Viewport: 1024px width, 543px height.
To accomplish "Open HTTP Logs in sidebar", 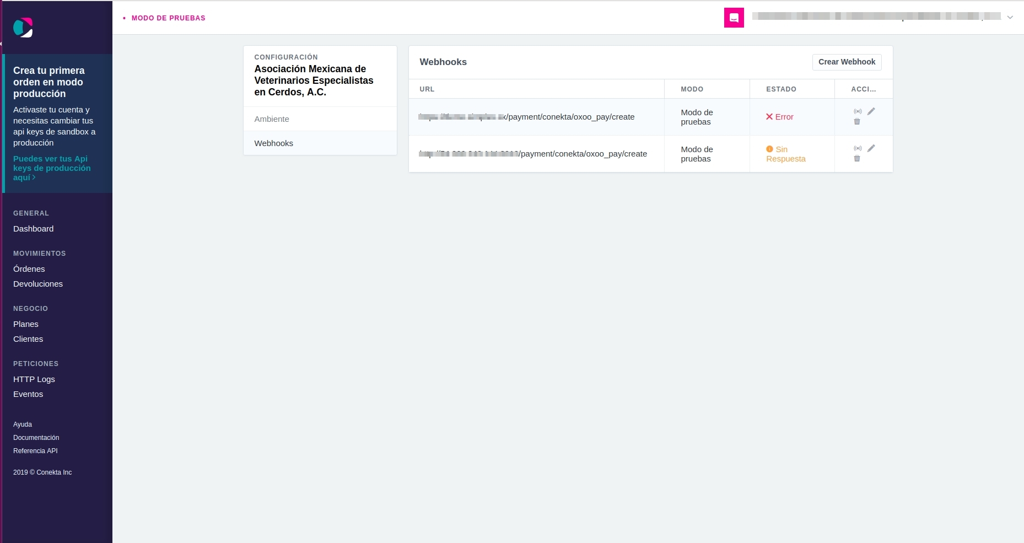I will tap(34, 379).
